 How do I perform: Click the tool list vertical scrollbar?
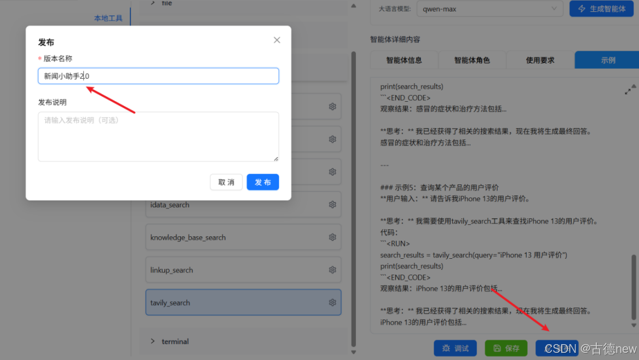(x=353, y=199)
